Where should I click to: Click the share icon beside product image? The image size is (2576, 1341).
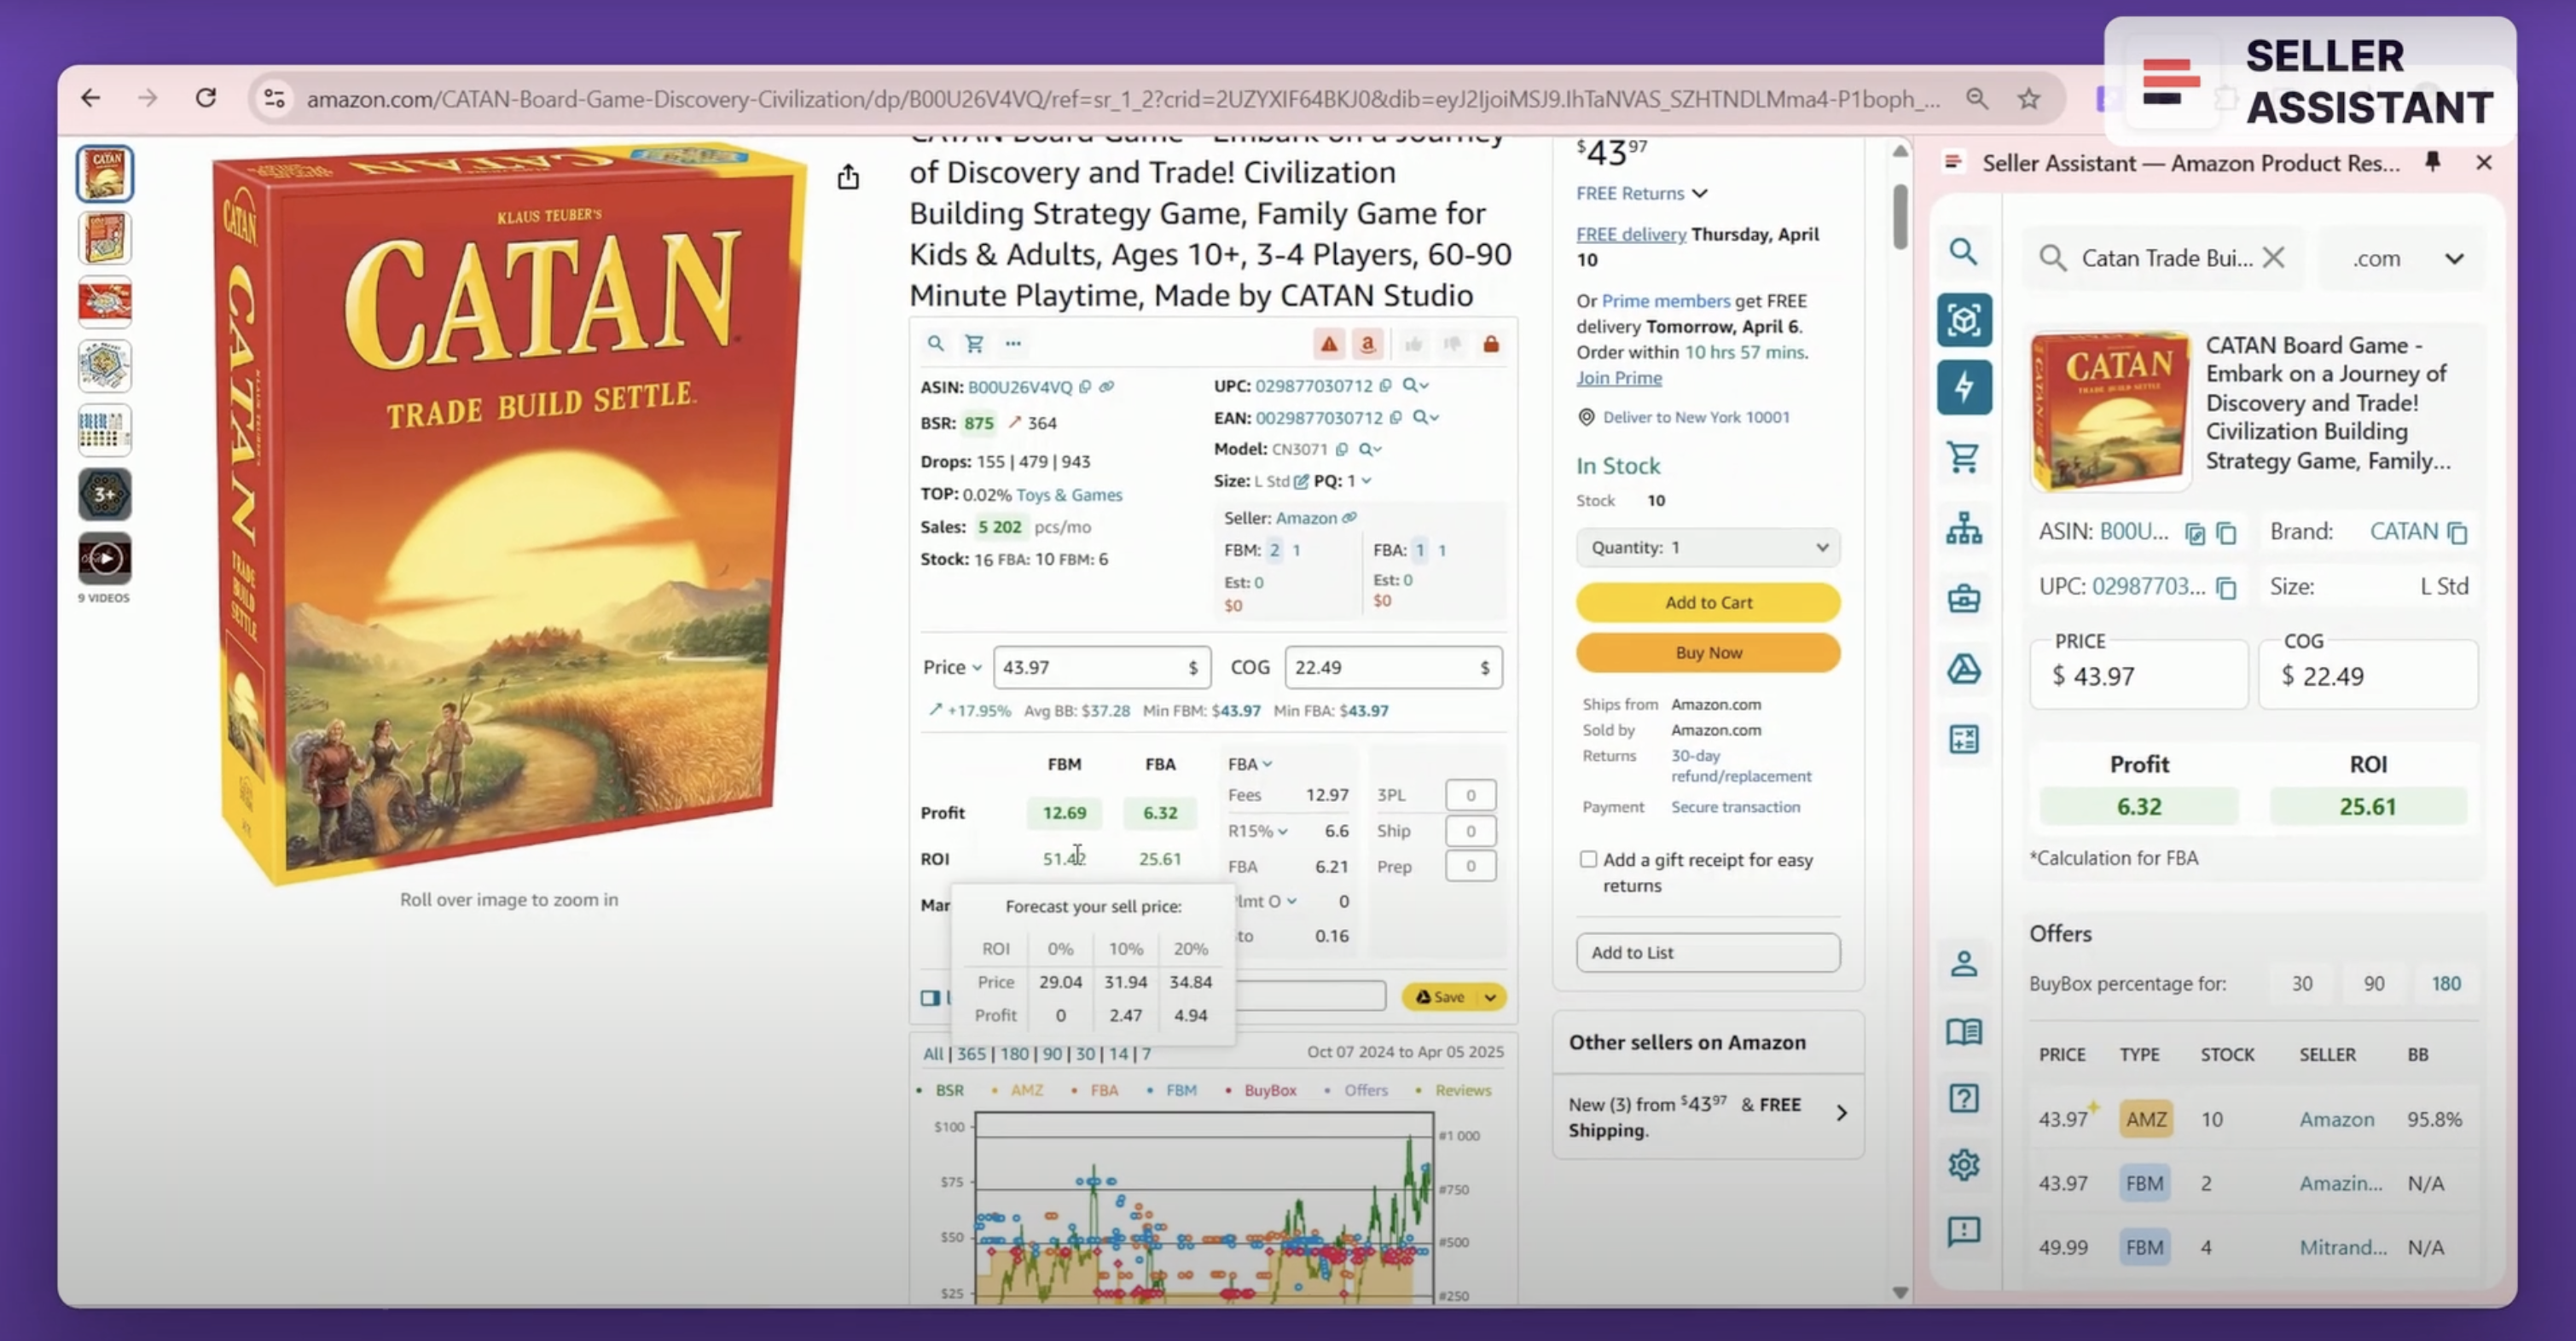click(848, 177)
